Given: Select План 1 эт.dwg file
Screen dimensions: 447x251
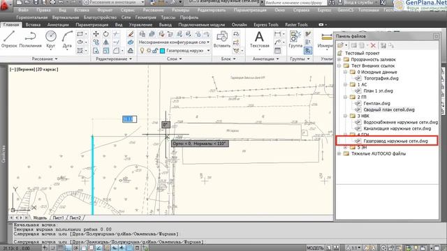Looking at the screenshot, I should coord(378,91).
